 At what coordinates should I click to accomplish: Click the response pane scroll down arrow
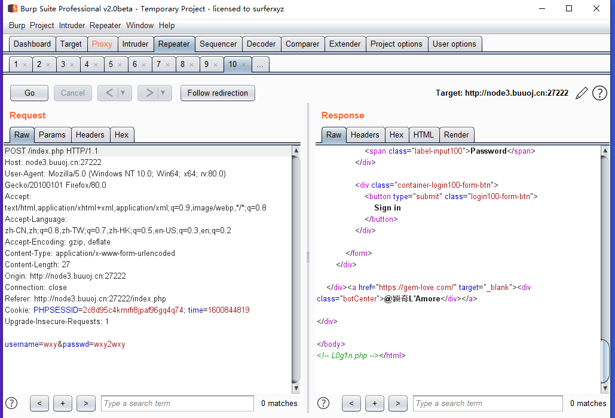[x=605, y=388]
